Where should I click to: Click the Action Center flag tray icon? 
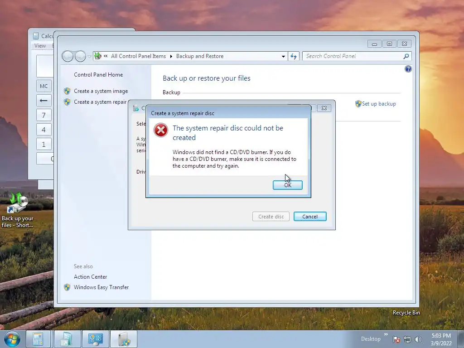pyautogui.click(x=396, y=339)
